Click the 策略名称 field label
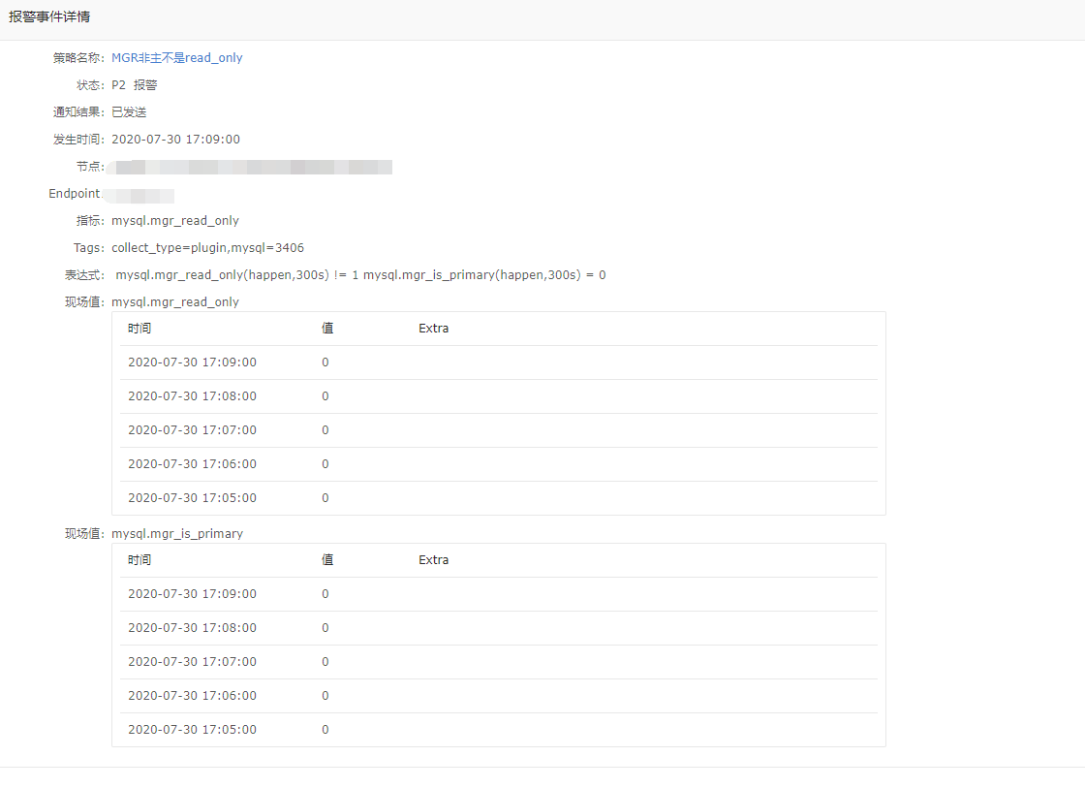Image resolution: width=1085 pixels, height=788 pixels. pos(78,58)
